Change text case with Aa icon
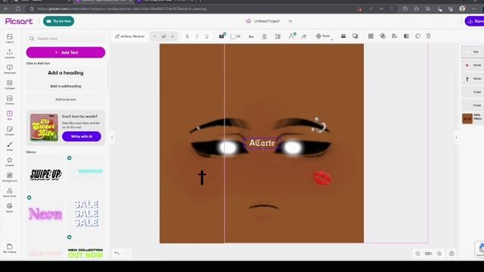 coord(251,36)
